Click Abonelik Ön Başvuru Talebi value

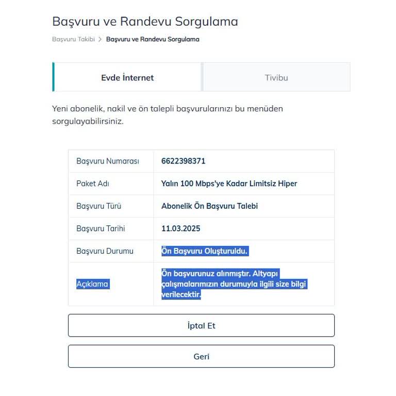(209, 206)
